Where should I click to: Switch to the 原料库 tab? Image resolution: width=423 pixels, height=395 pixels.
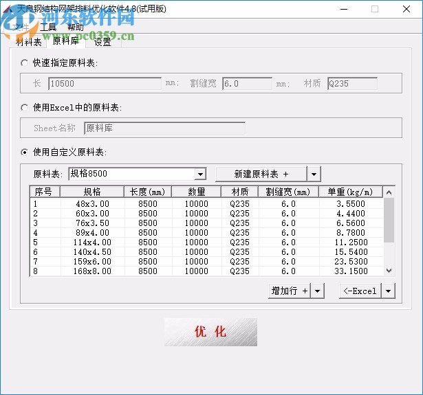66,41
